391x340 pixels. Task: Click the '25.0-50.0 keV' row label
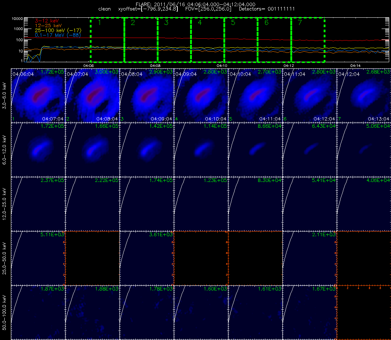coord(4,259)
